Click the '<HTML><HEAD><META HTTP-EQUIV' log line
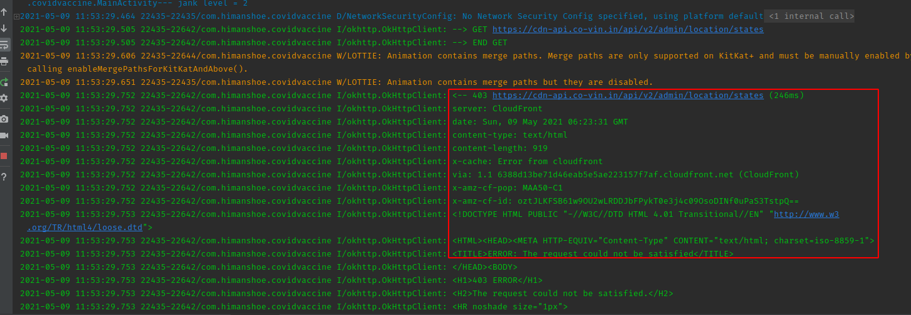 point(663,241)
